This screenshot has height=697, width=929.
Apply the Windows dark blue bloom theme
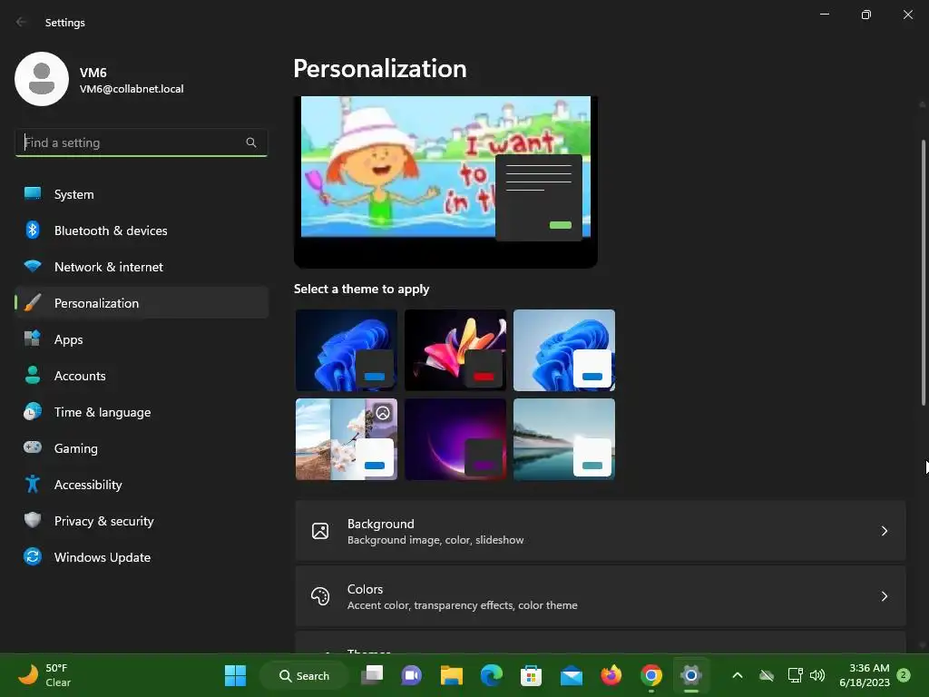pos(347,350)
